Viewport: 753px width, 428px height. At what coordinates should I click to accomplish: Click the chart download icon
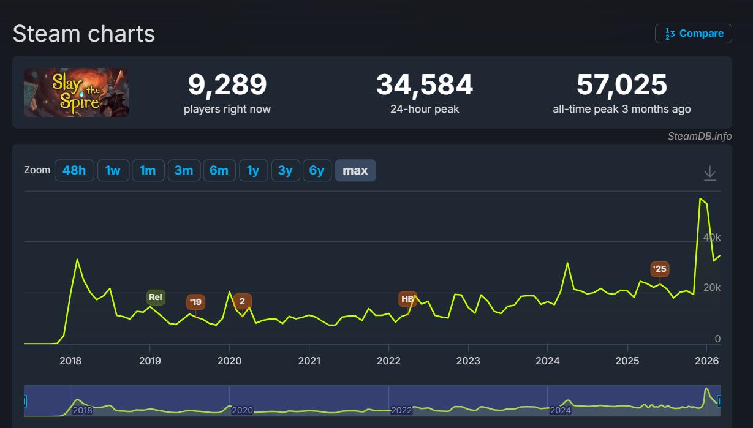709,173
